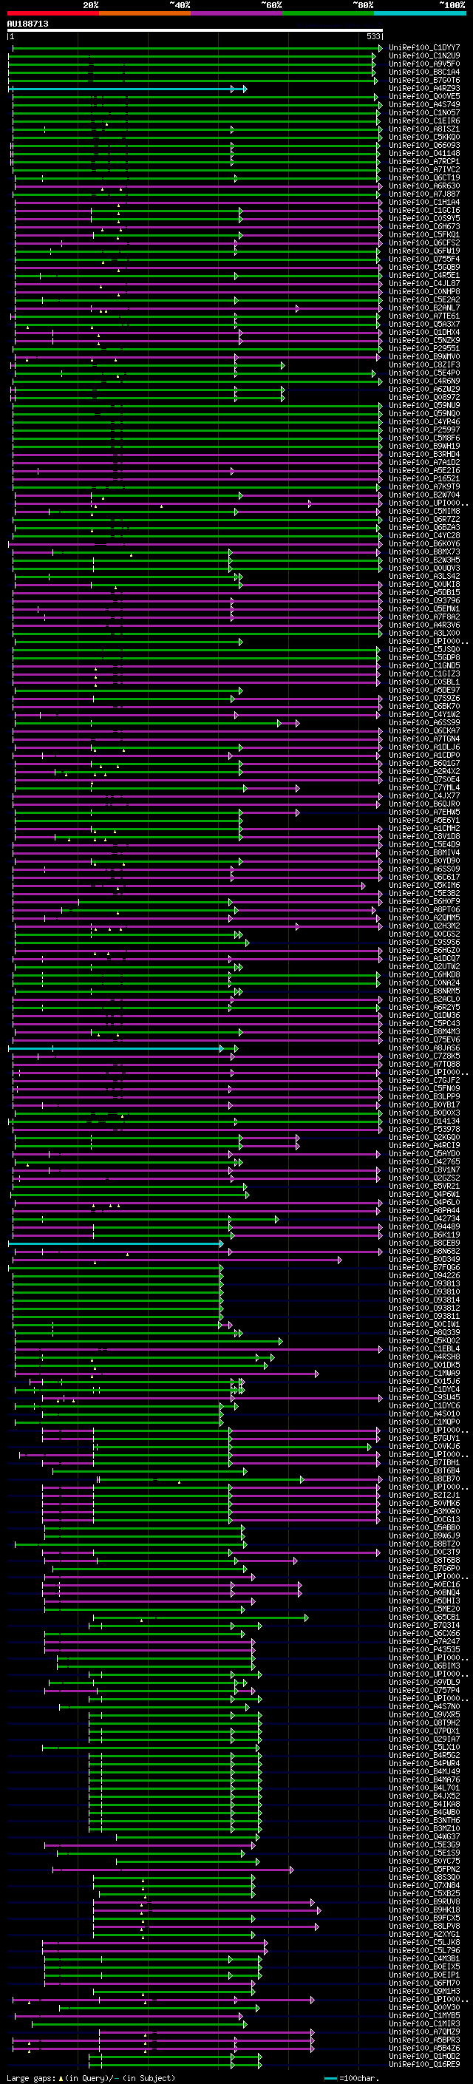The image size is (473, 2084).
Task: Open hit UniRef100_Q6CT19
Action: (424, 178)
